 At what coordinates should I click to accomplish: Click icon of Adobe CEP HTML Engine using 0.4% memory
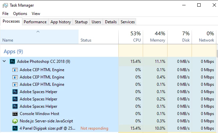tap(15, 77)
